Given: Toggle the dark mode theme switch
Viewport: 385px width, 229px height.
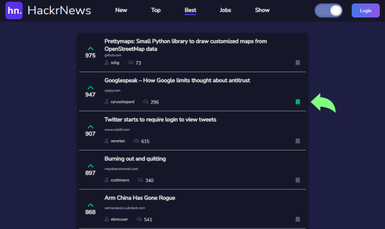Looking at the screenshot, I should click(329, 10).
